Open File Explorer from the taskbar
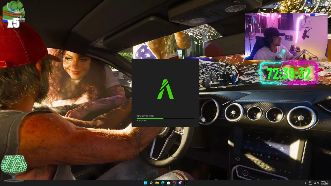 (x=157, y=183)
